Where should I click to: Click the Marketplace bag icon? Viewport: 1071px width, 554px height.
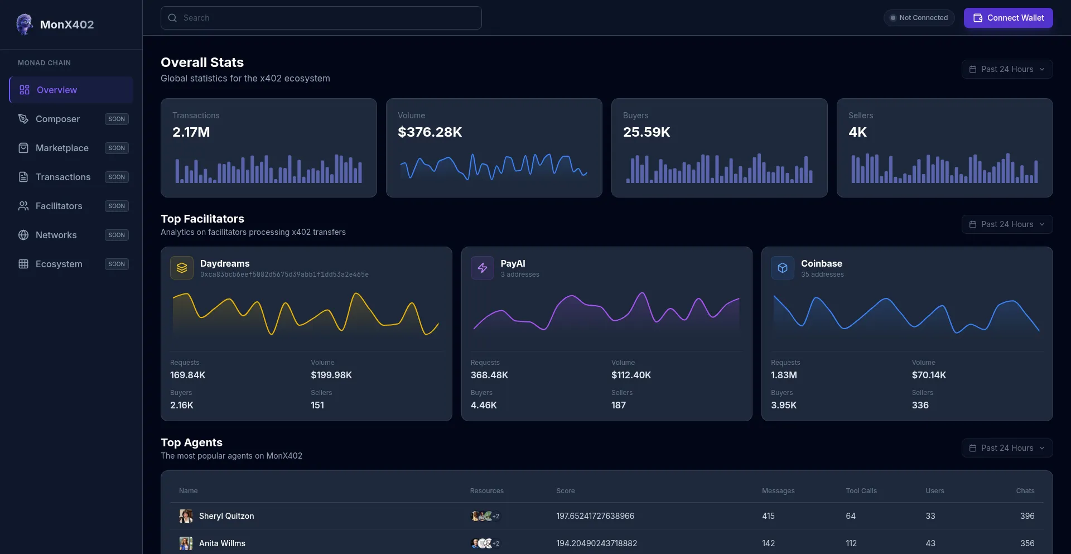click(x=23, y=148)
